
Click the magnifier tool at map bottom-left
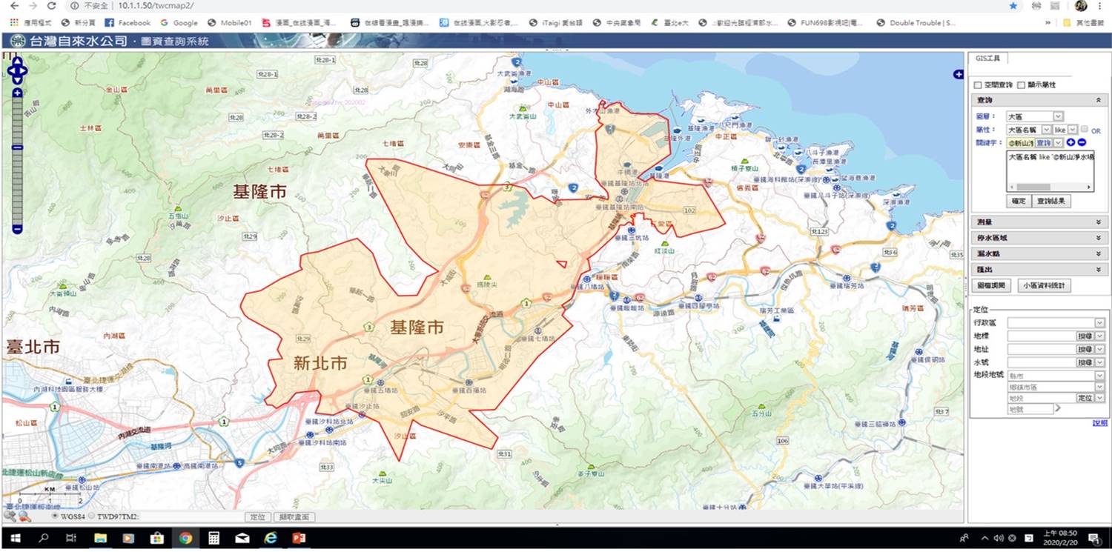pyautogui.click(x=10, y=516)
